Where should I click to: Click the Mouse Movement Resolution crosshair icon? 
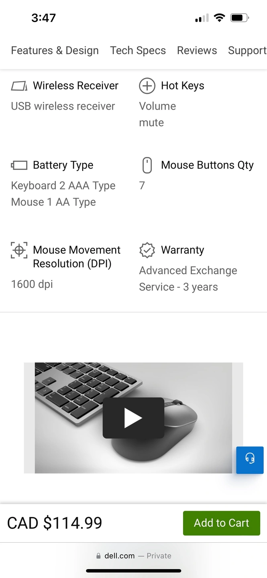tap(19, 250)
